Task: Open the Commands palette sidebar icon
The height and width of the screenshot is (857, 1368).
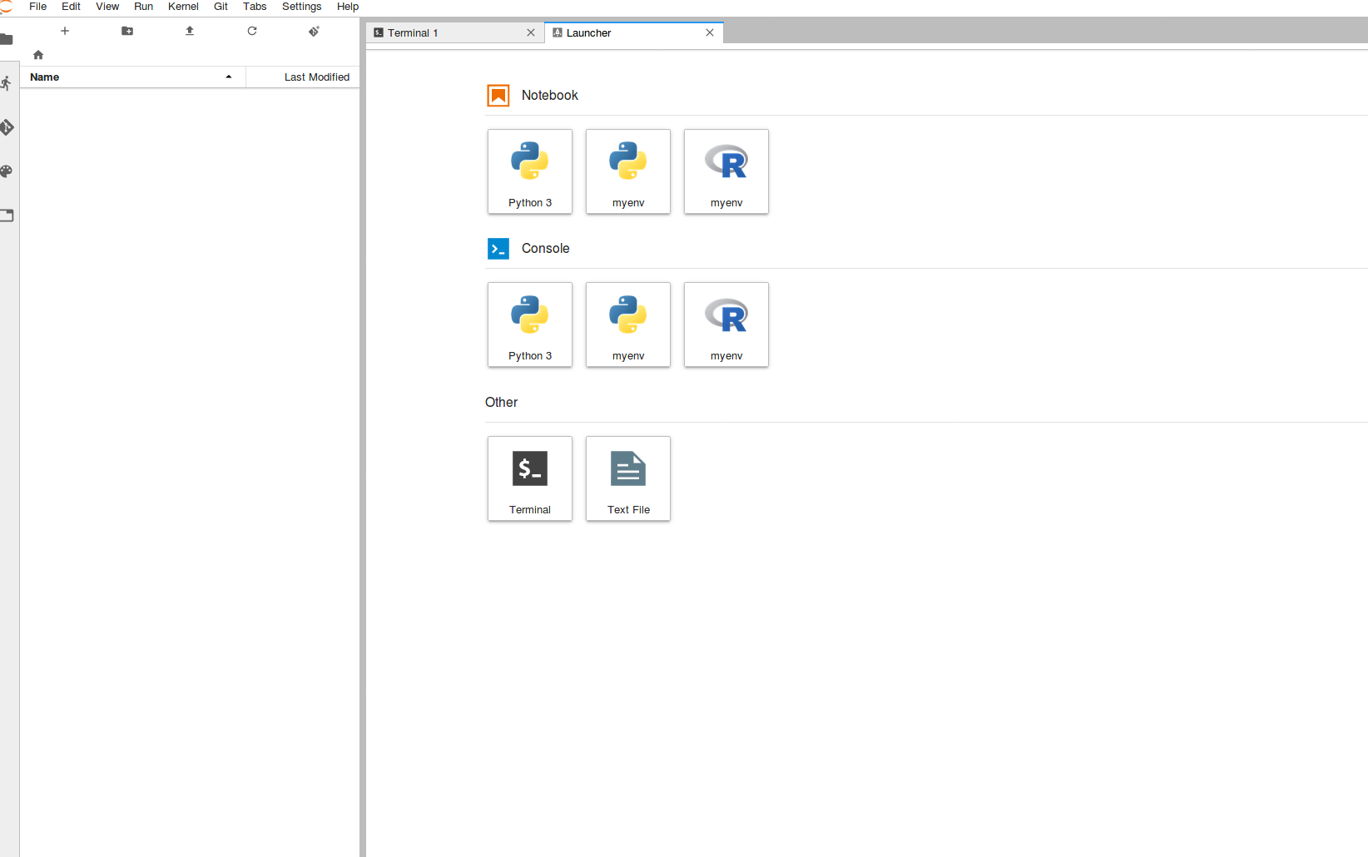Action: [x=7, y=171]
